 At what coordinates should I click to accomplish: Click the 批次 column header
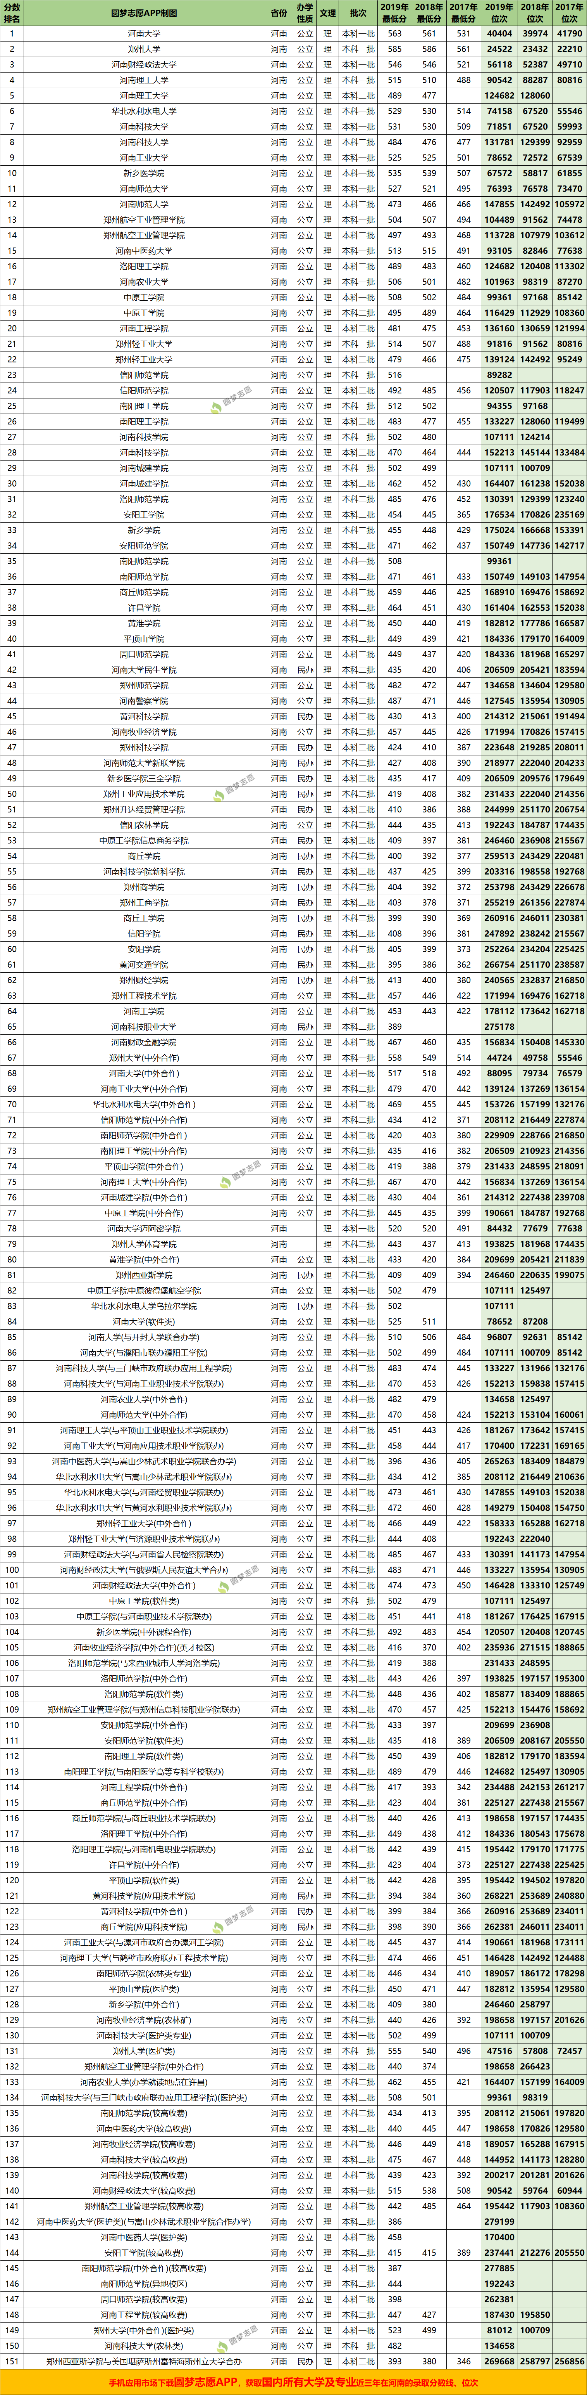(358, 13)
